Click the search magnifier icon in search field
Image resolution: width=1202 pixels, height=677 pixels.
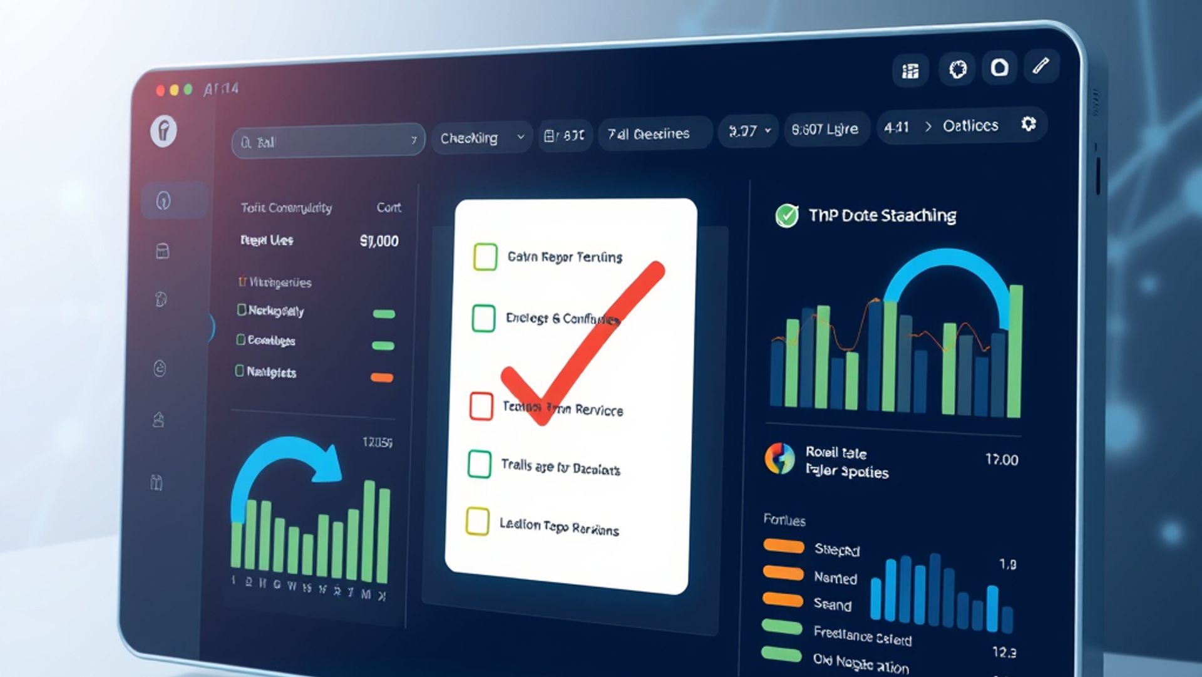tap(245, 142)
